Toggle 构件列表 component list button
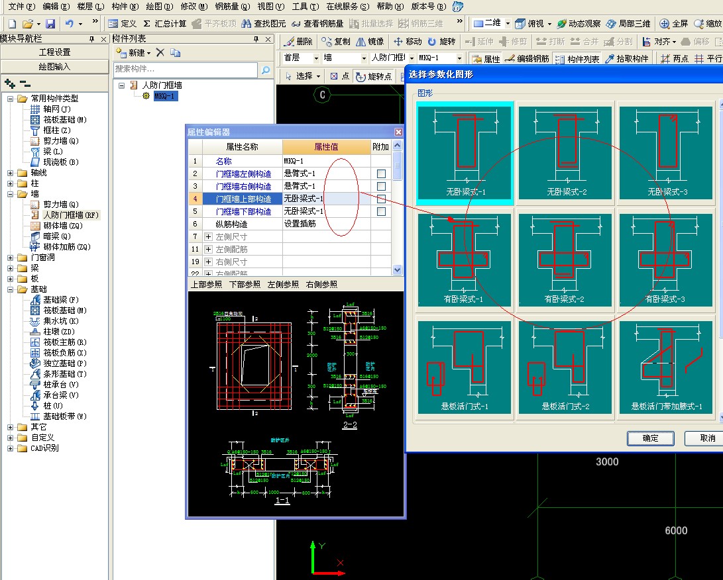 point(577,58)
